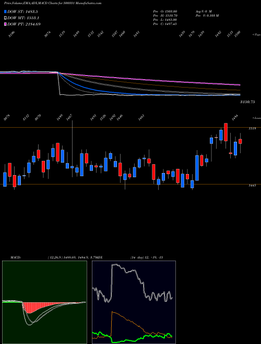Click the Pre C: 1497.45 value
Image resolution: width=261 pixels, height=344 pixels.
point(165,24)
